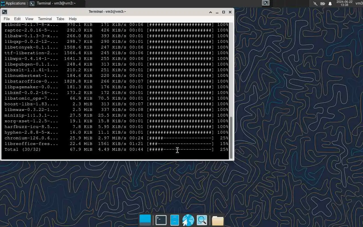Click the text 'libzmf-0.0.2-16-...'
363x227 pixels.
point(31,93)
